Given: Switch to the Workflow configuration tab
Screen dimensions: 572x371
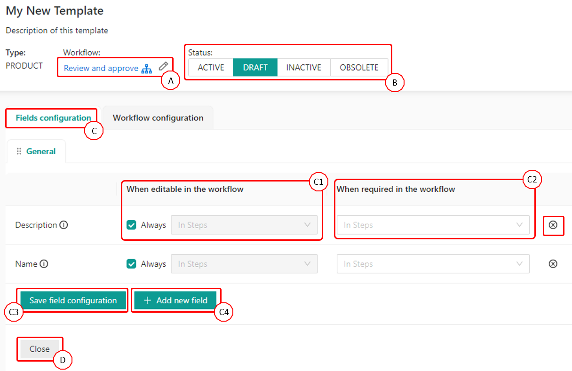Looking at the screenshot, I should 158,118.
